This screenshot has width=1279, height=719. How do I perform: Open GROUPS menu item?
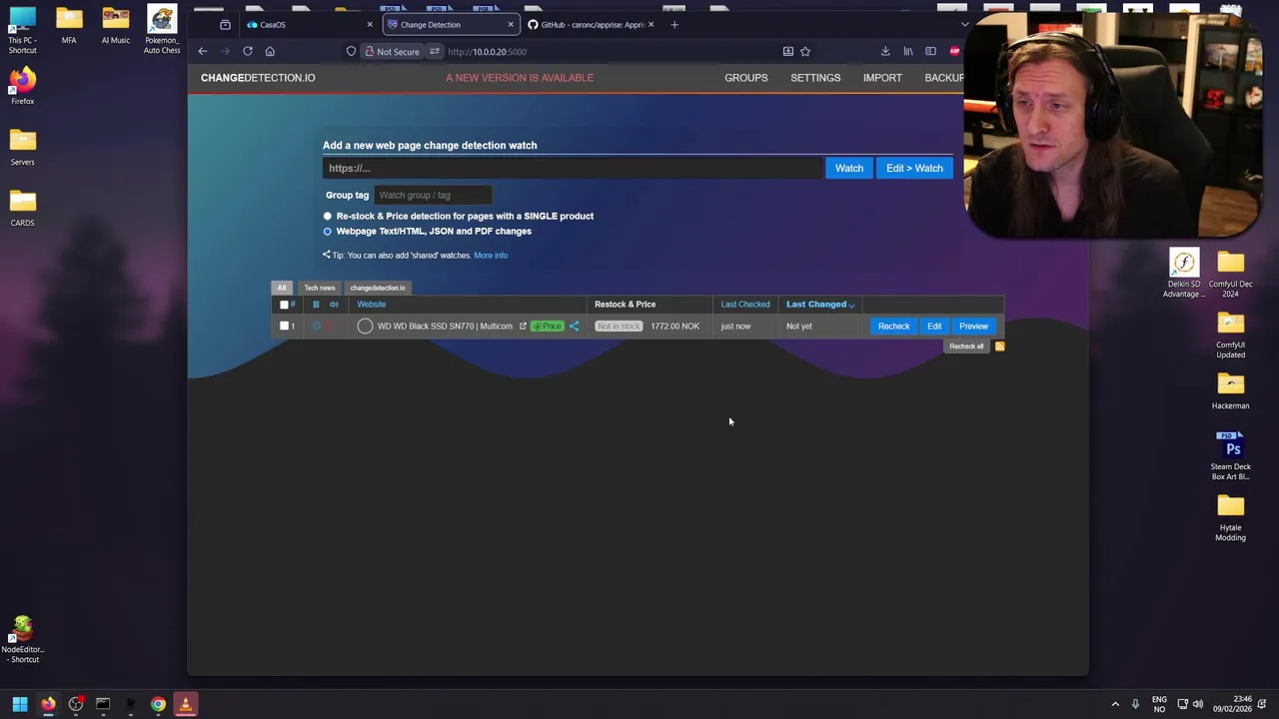click(746, 78)
